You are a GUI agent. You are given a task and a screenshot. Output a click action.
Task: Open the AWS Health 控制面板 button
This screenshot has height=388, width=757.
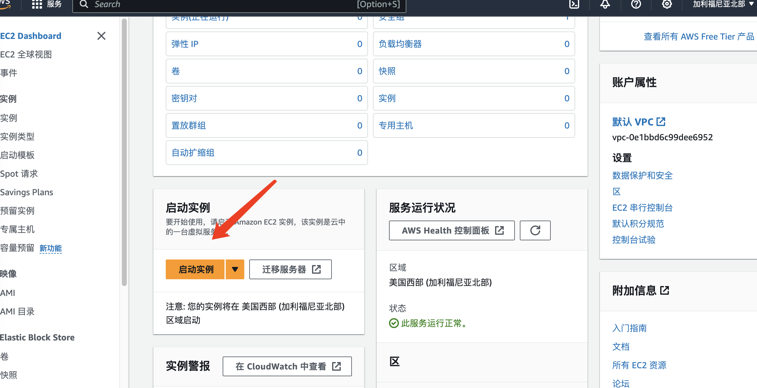pos(452,230)
